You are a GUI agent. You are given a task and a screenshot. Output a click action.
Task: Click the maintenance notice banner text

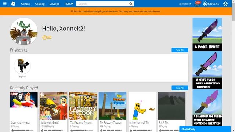116,11
